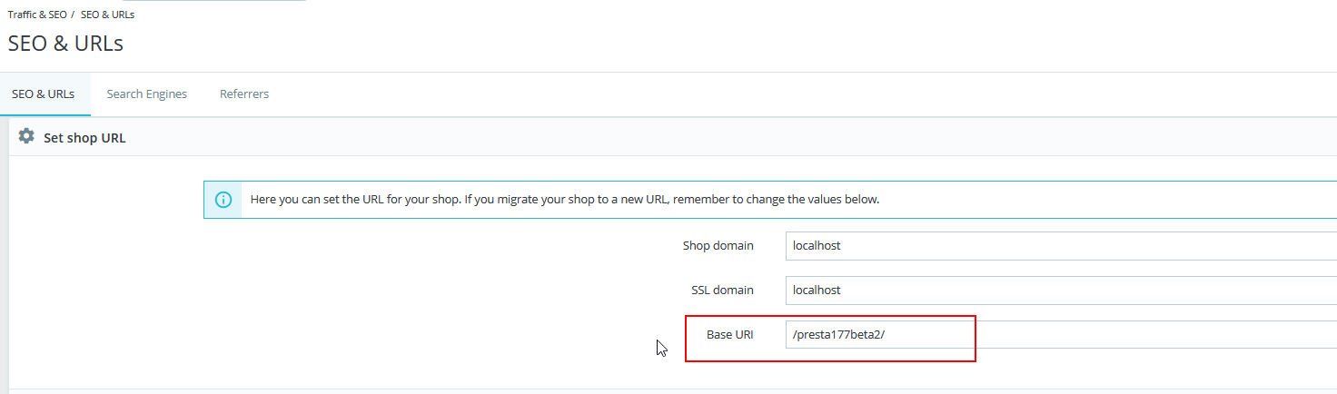
Task: Click the gray strip along the left edge
Action: click(x=5, y=272)
